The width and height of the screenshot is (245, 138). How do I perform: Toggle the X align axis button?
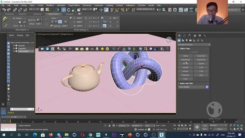pos(52,22)
